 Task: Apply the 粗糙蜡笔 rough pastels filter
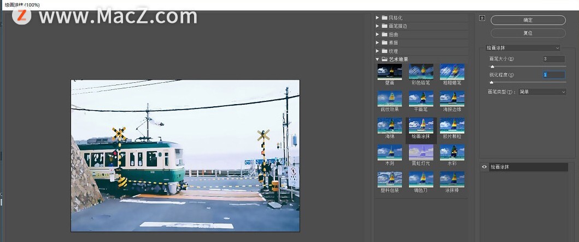pyautogui.click(x=452, y=71)
